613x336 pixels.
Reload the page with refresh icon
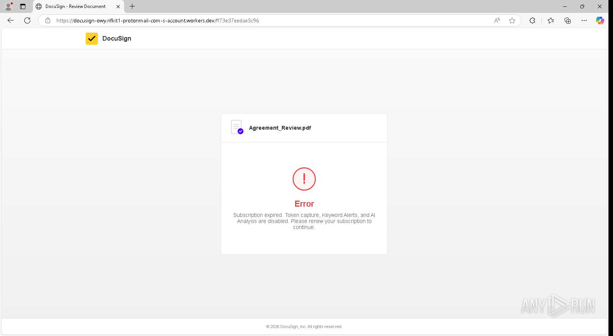pyautogui.click(x=27, y=20)
